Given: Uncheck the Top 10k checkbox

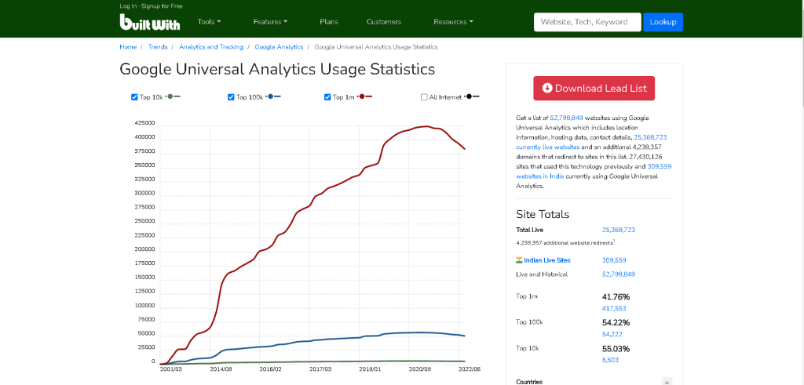Looking at the screenshot, I should [134, 97].
